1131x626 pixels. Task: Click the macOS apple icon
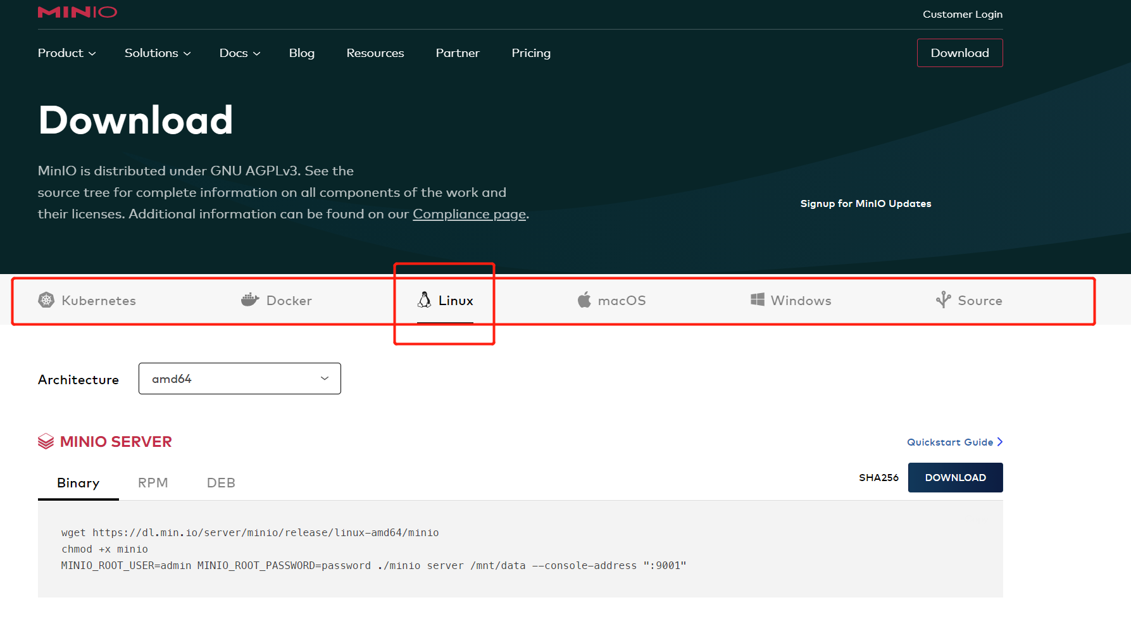click(584, 299)
